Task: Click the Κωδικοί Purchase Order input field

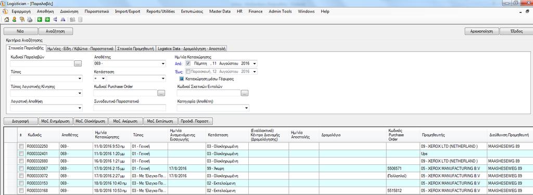Action: [x=125, y=93]
